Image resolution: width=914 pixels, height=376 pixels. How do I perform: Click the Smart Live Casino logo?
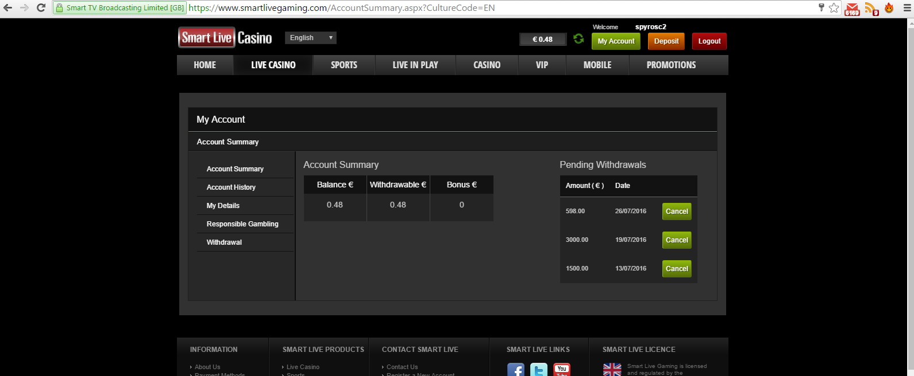click(225, 38)
